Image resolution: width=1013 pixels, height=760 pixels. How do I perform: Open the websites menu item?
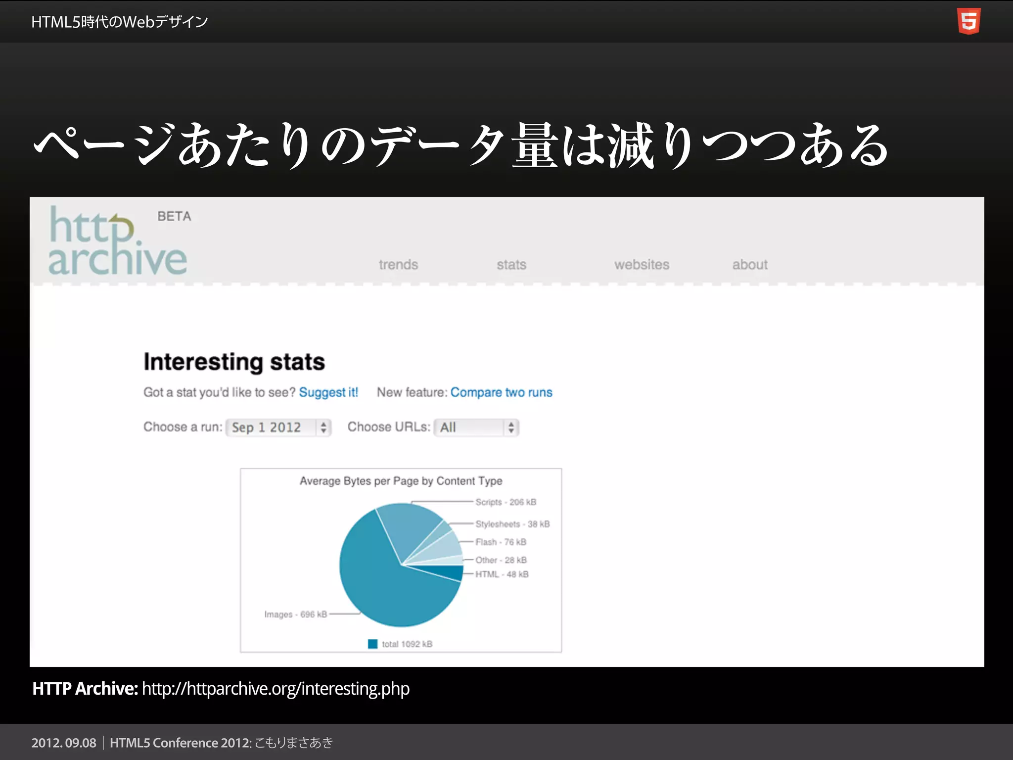coord(642,265)
